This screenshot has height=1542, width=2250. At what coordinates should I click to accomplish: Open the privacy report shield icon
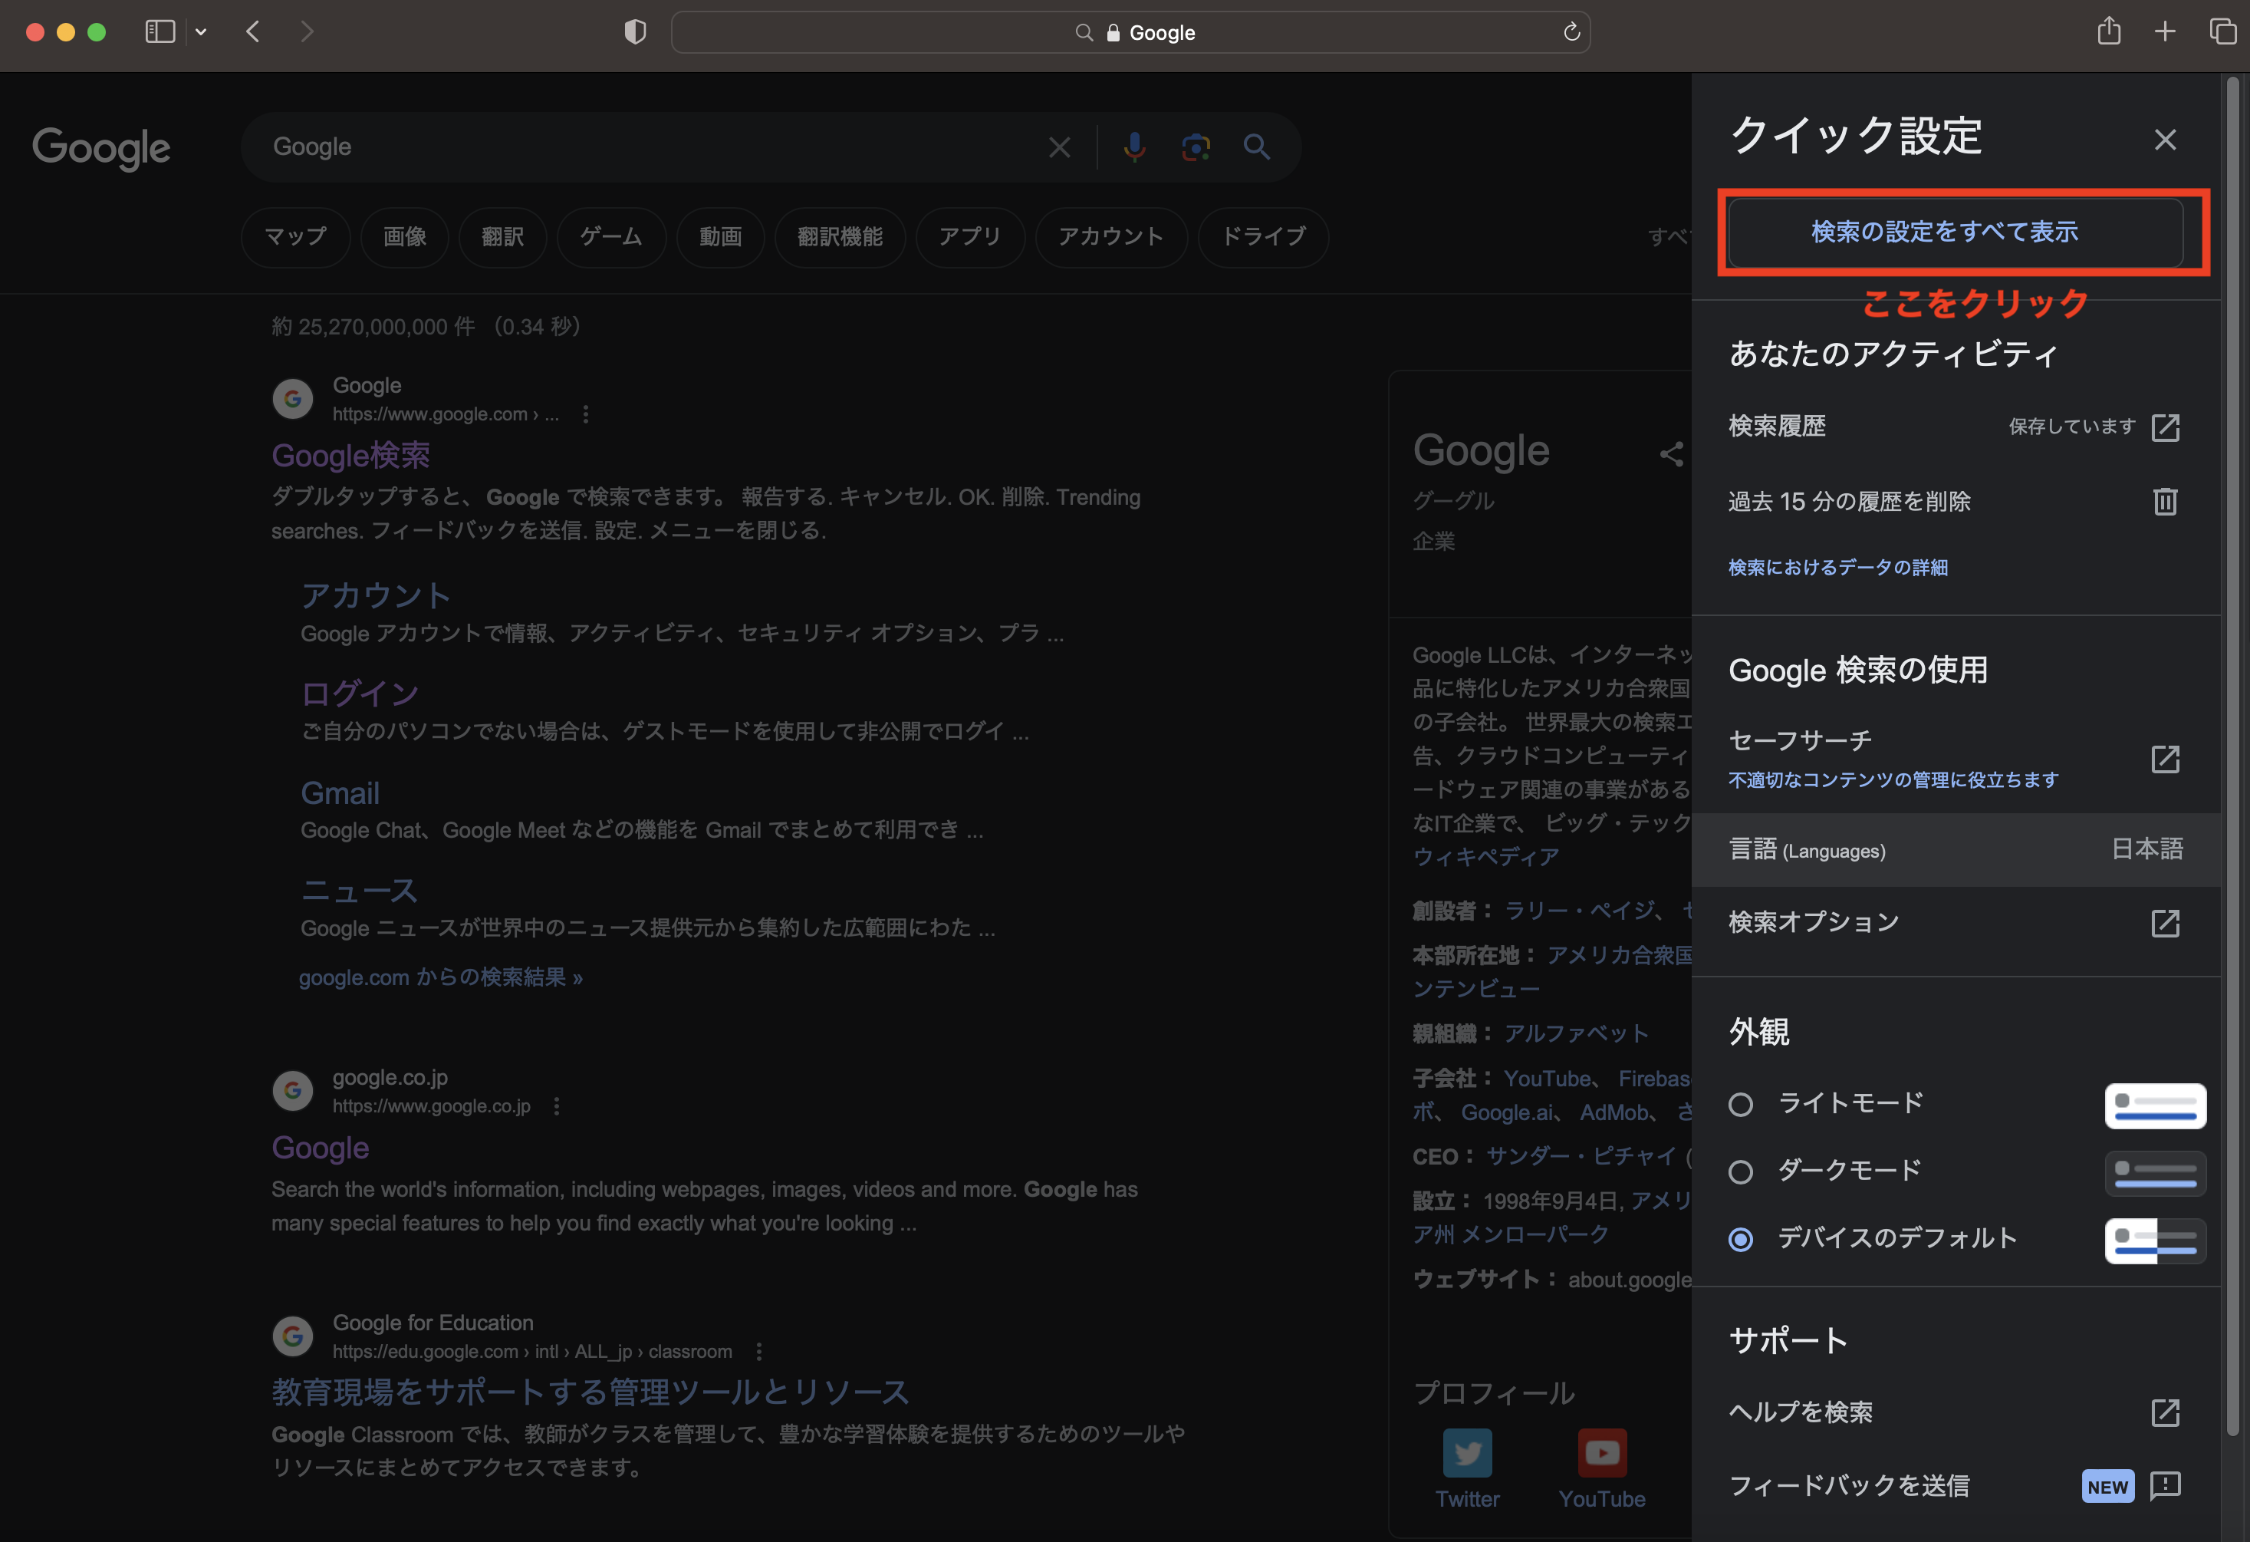click(x=635, y=32)
